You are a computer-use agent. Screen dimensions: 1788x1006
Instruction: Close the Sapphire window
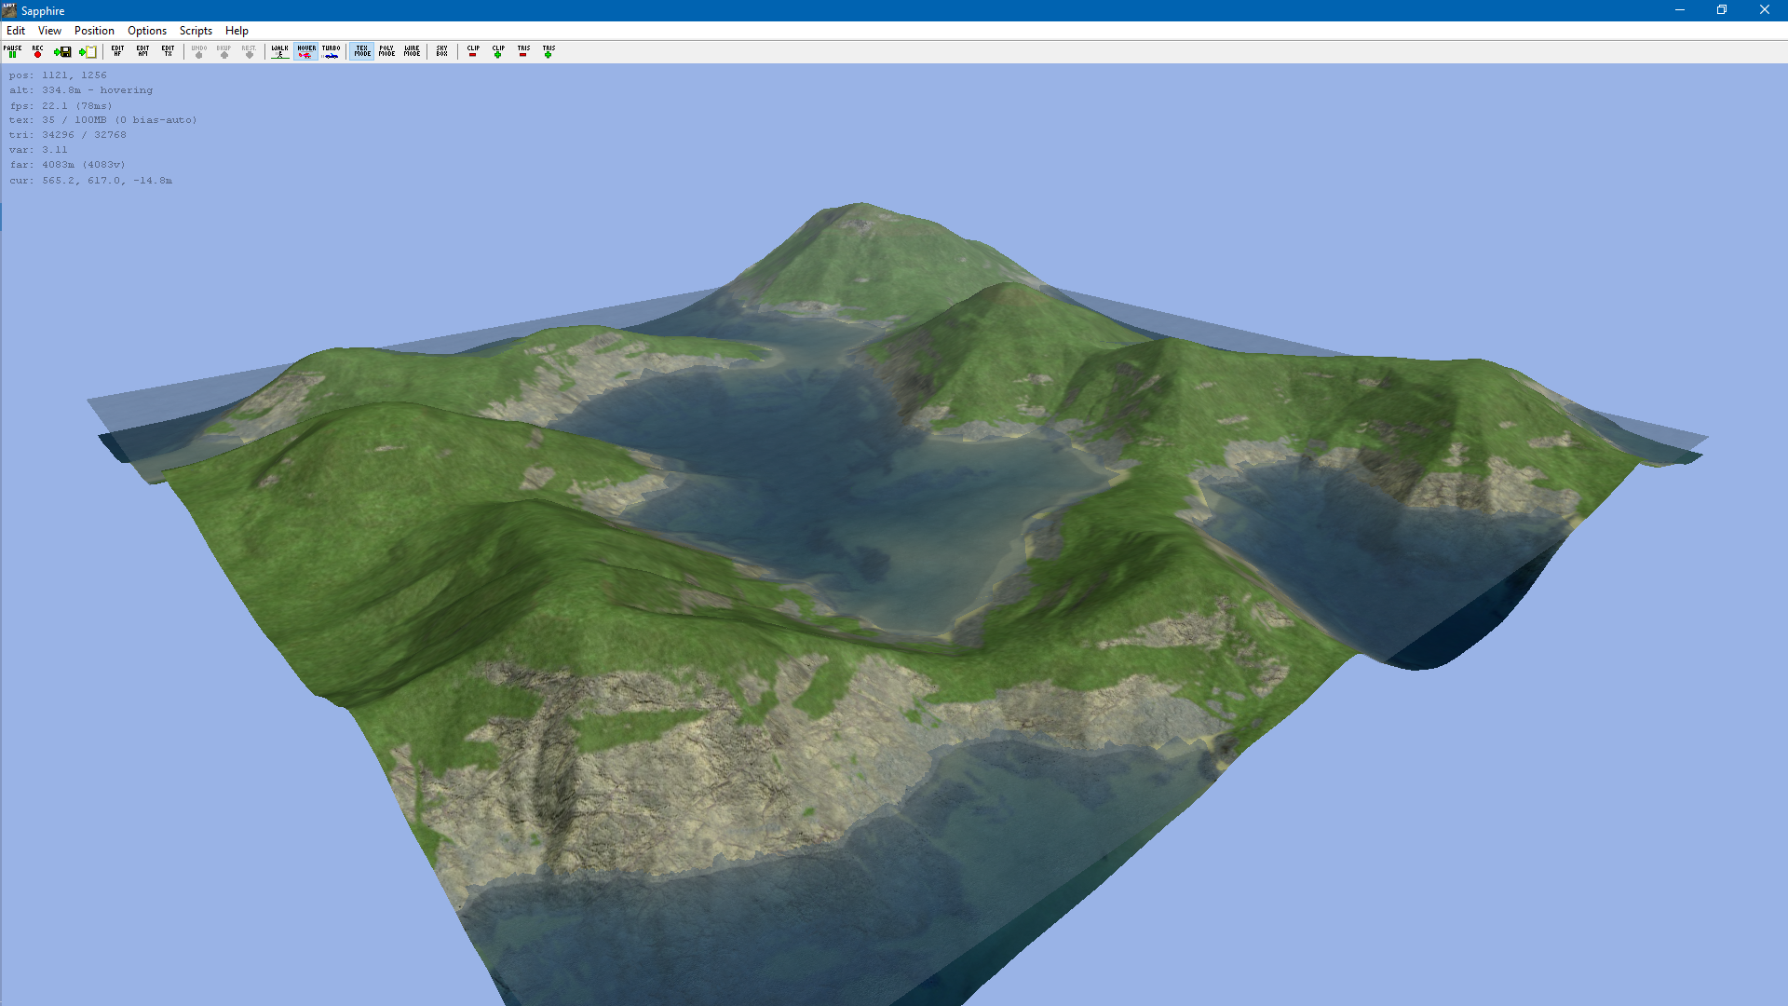pyautogui.click(x=1765, y=10)
